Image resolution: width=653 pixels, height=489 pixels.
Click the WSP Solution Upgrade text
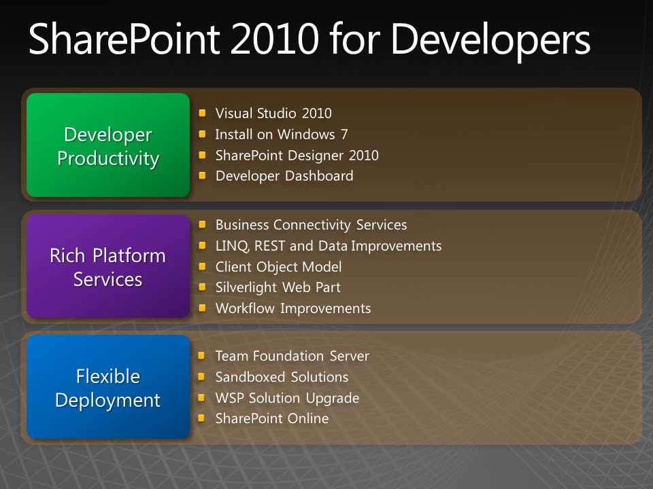click(287, 399)
